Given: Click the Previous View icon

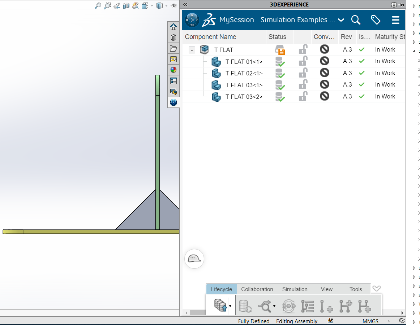Looking at the screenshot, I should pyautogui.click(x=116, y=6).
